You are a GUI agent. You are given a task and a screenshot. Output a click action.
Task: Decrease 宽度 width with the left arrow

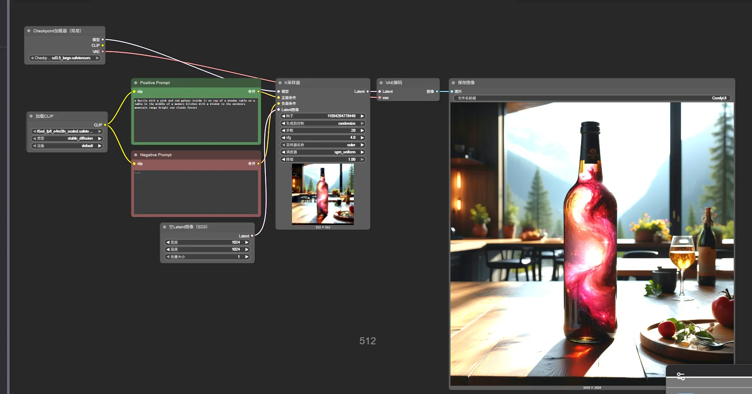point(168,242)
